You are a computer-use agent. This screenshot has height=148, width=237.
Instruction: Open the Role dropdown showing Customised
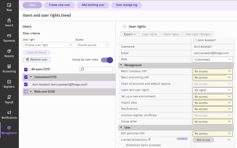(212, 59)
